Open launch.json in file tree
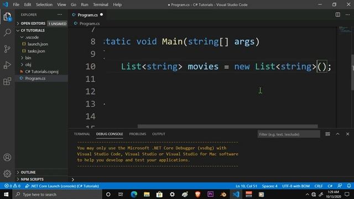354x199 pixels. (x=38, y=44)
